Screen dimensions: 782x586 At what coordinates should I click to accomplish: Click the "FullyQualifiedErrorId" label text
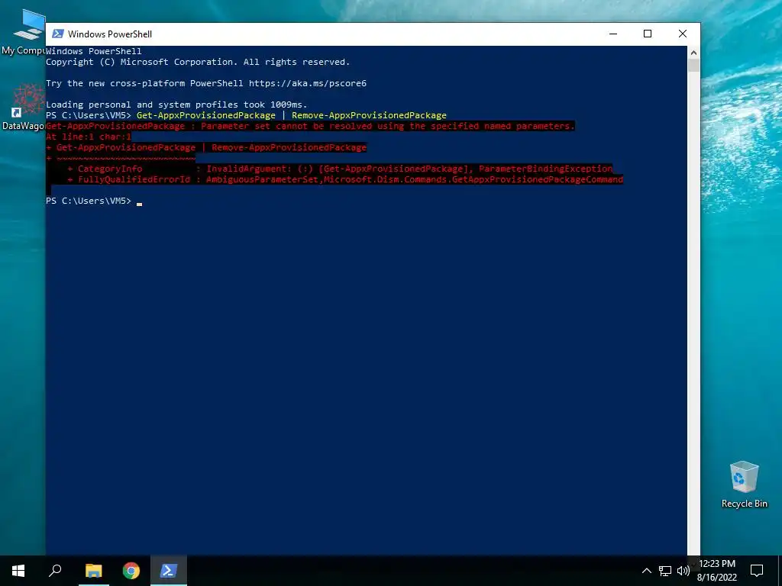(x=134, y=179)
